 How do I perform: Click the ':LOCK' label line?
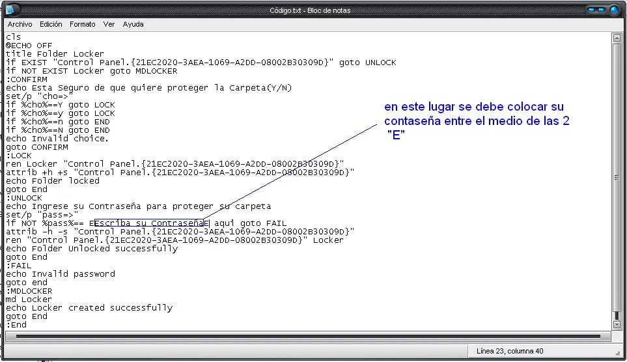coord(18,156)
